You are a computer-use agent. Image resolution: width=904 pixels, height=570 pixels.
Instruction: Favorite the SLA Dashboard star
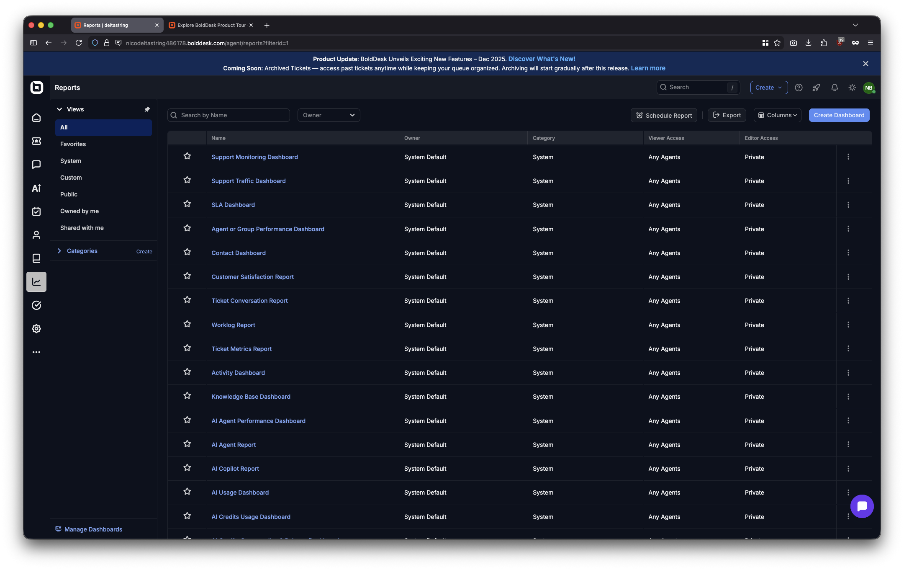click(x=187, y=204)
